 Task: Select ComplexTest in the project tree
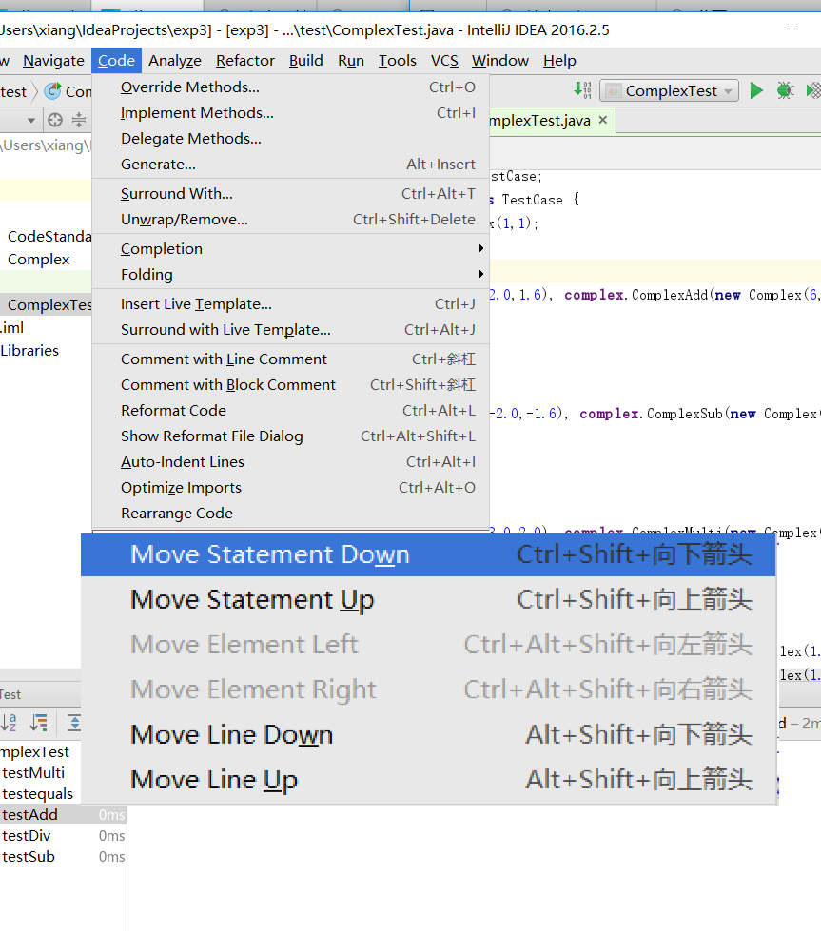coord(46,304)
